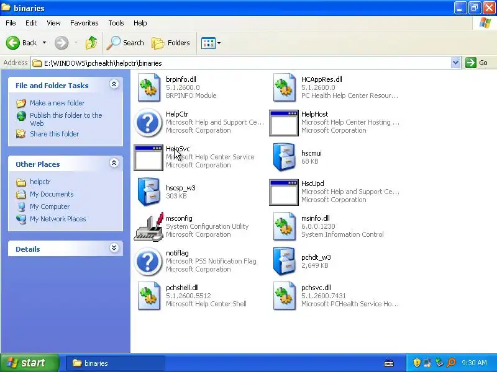The width and height of the screenshot is (497, 372).
Task: Select the notiflag file name
Action: 177,253
